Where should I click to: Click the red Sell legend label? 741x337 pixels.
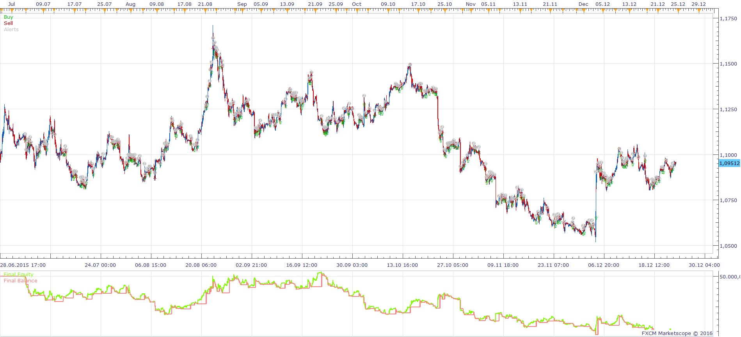9,23
